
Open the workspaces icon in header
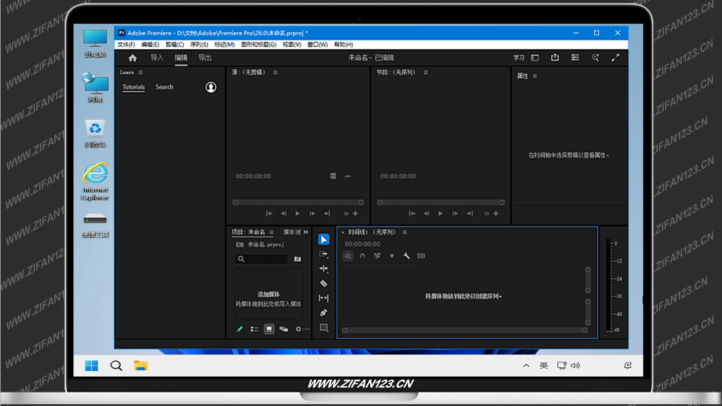tap(575, 58)
